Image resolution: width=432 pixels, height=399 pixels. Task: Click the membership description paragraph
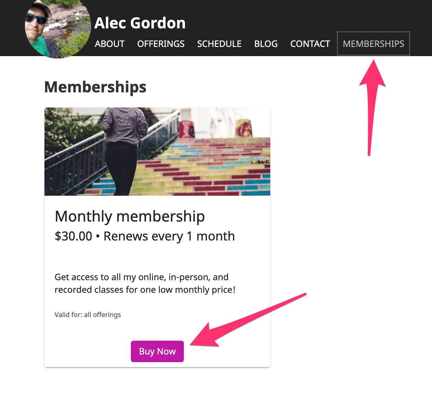[145, 283]
